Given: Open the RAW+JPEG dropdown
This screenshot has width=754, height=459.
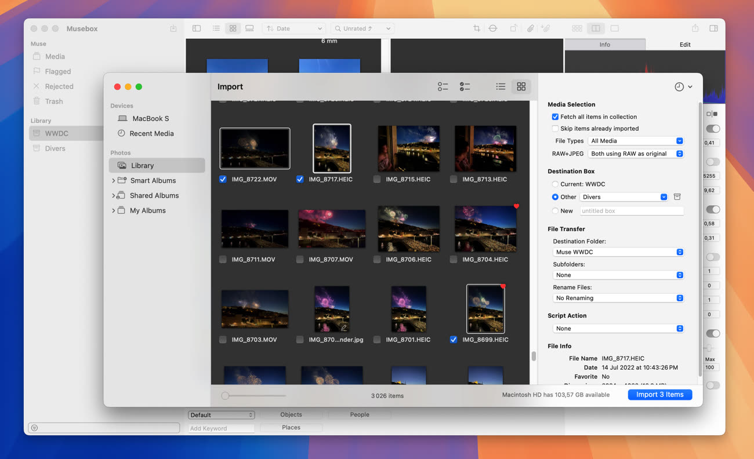Looking at the screenshot, I should [636, 154].
